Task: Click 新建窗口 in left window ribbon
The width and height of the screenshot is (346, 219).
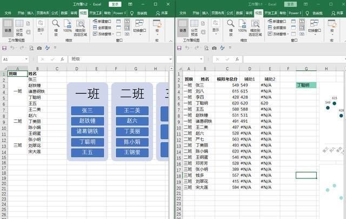Action: 102,22
